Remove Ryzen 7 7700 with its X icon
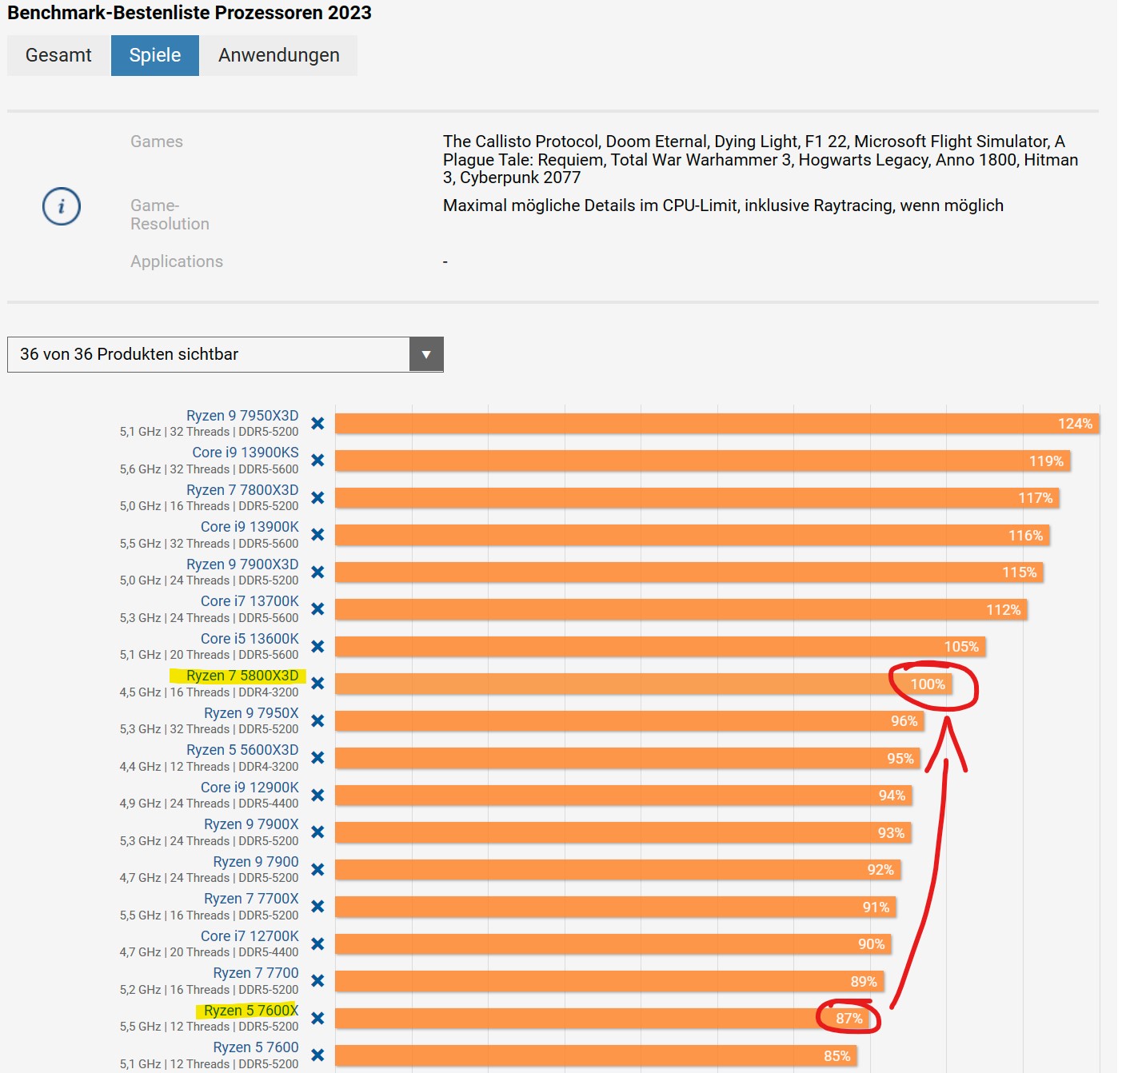Viewport: 1126px width, 1073px height. point(317,981)
